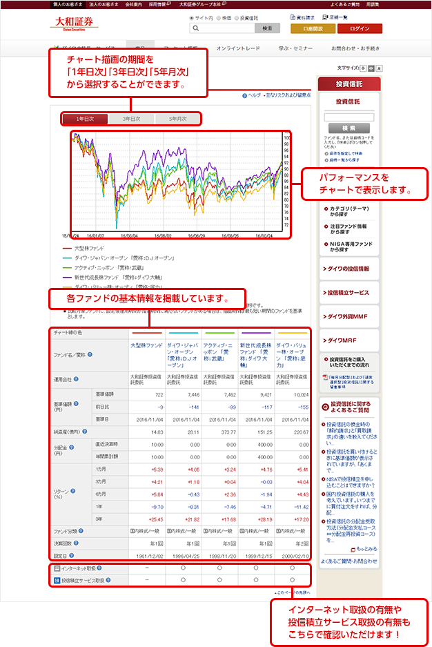This screenshot has width=432, height=647.
Task: Click help icon beside 投信積立サービス取扱
Action: coord(108,580)
